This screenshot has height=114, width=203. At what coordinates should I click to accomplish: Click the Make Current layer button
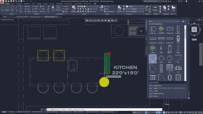[x=92, y=9]
